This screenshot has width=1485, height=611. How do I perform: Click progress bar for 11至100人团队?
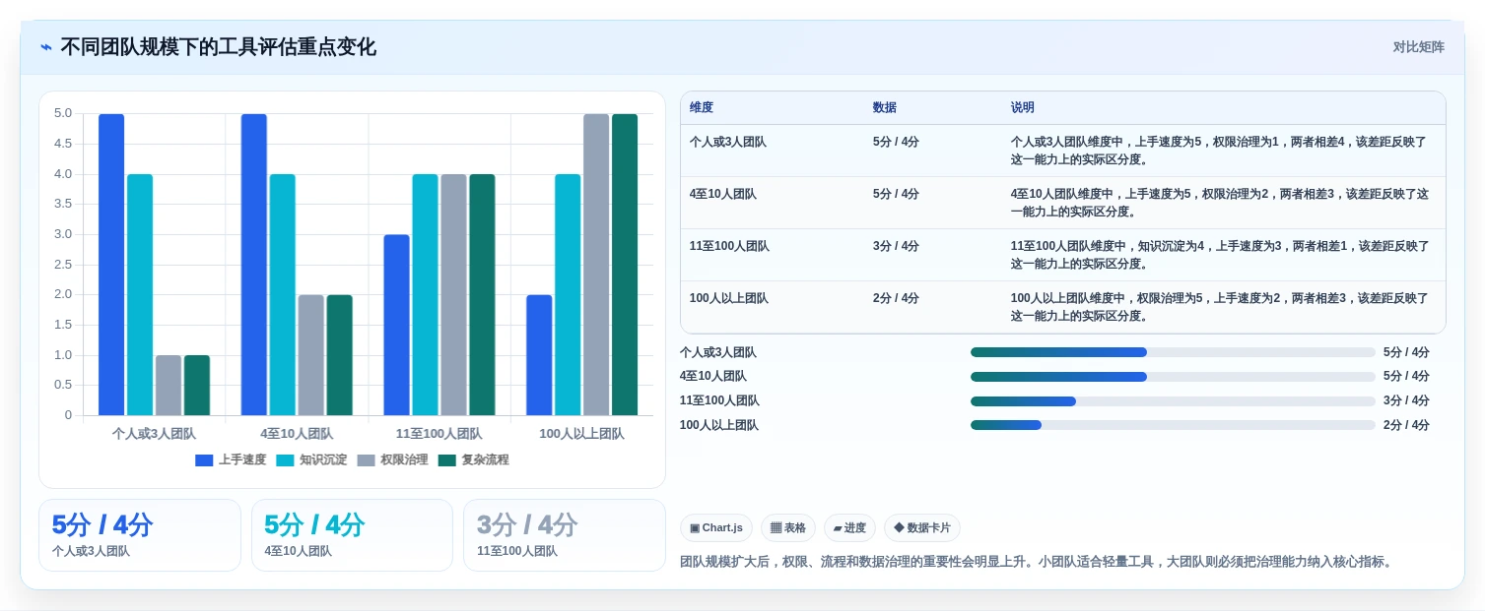(x=1173, y=401)
